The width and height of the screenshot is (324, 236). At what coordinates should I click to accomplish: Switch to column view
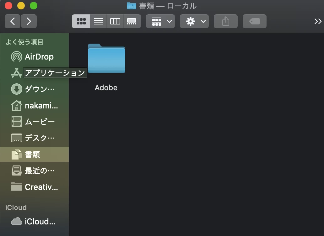[115, 21]
